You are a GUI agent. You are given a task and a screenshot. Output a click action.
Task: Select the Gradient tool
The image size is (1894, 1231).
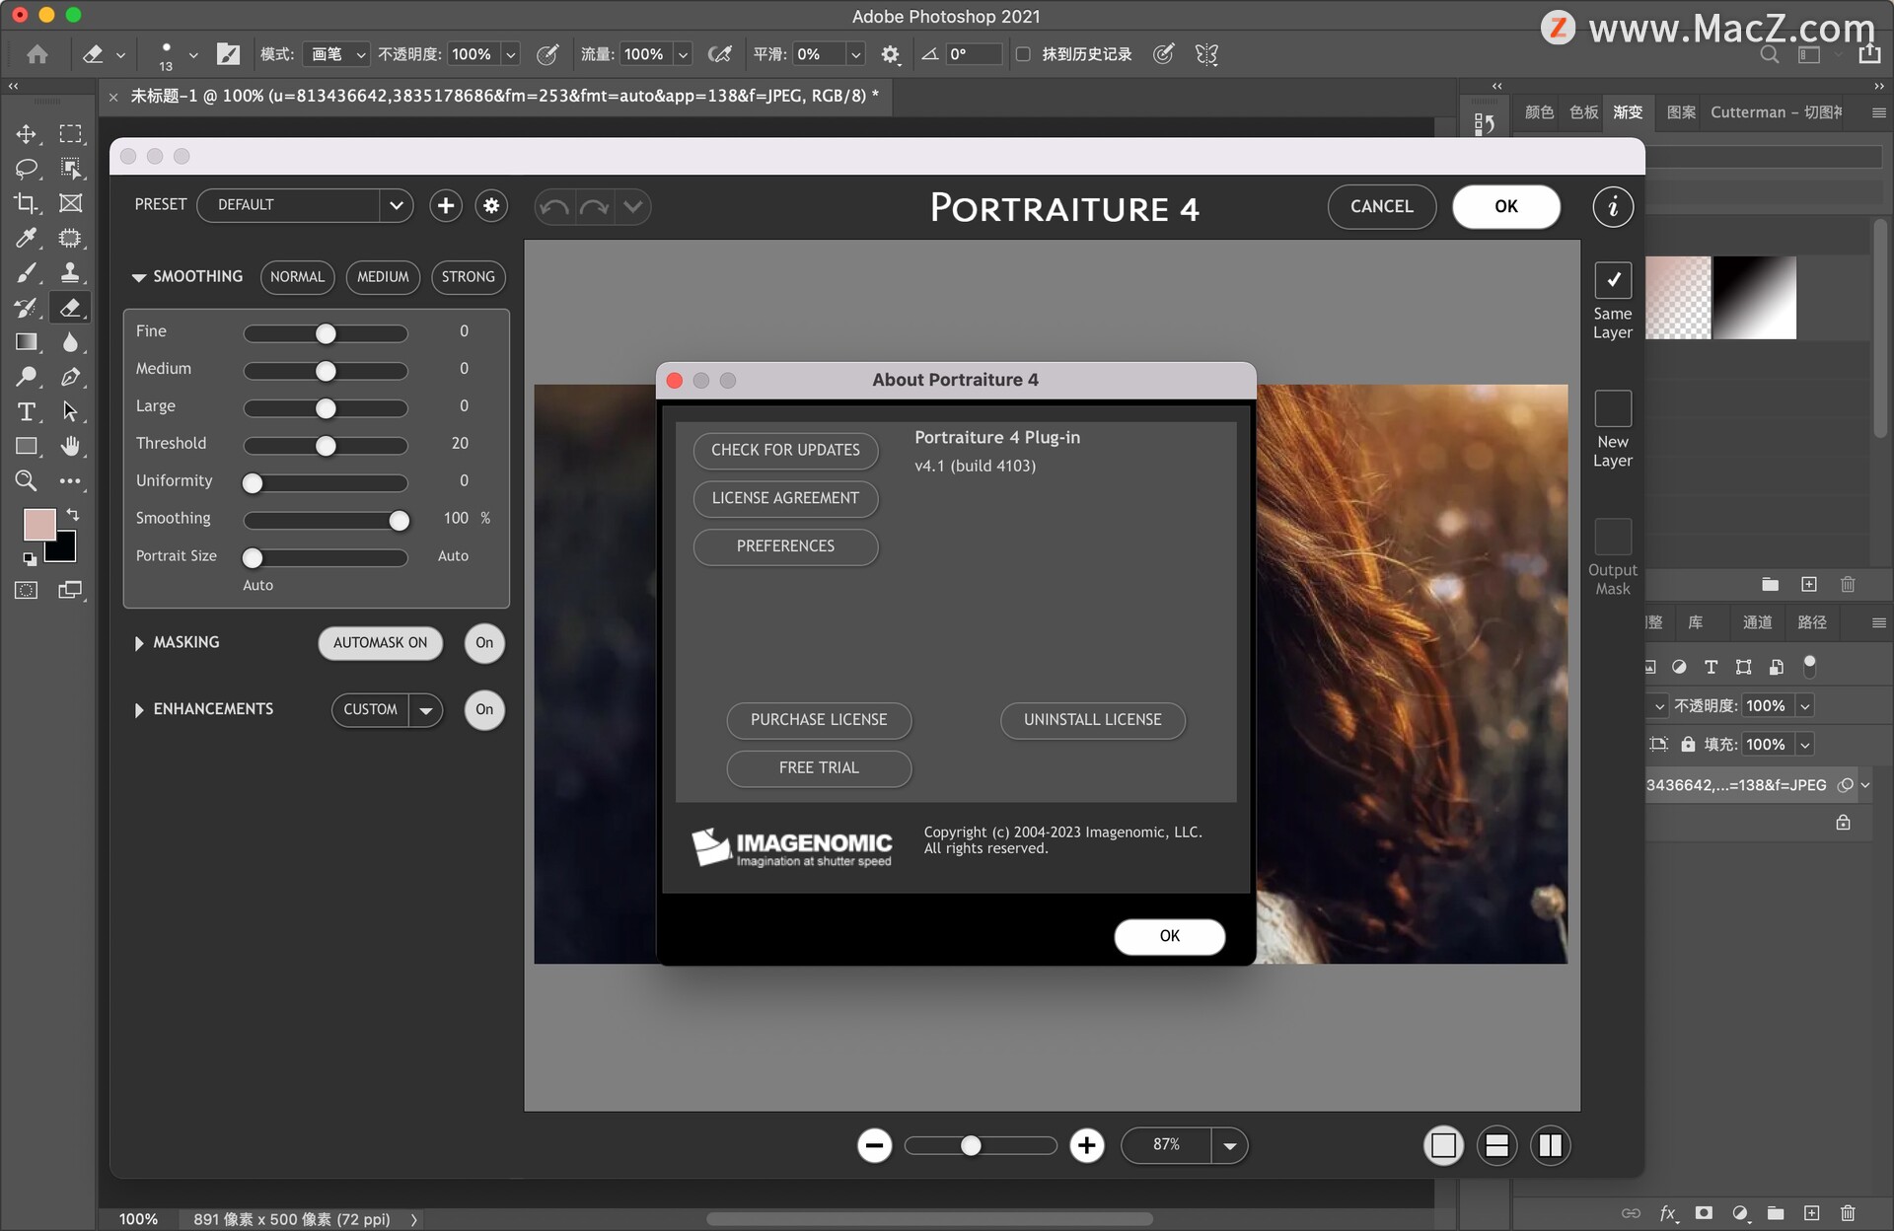27,342
